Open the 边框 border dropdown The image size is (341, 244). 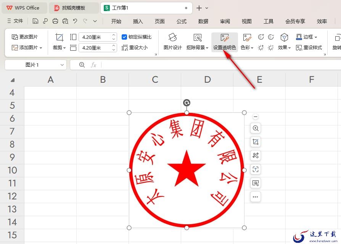click(306, 37)
